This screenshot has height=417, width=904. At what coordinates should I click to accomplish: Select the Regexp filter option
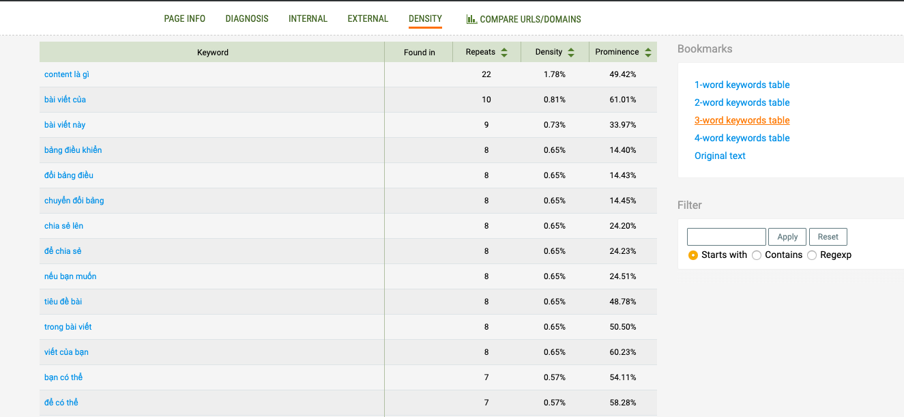pyautogui.click(x=812, y=255)
